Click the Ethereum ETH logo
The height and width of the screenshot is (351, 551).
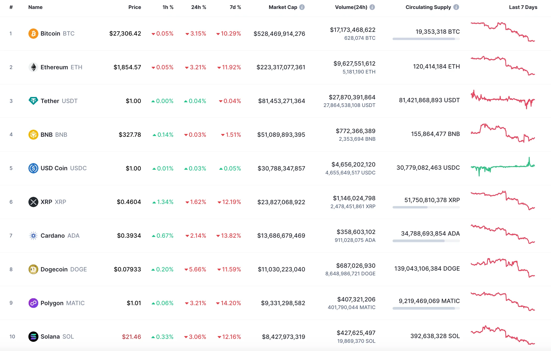33,67
